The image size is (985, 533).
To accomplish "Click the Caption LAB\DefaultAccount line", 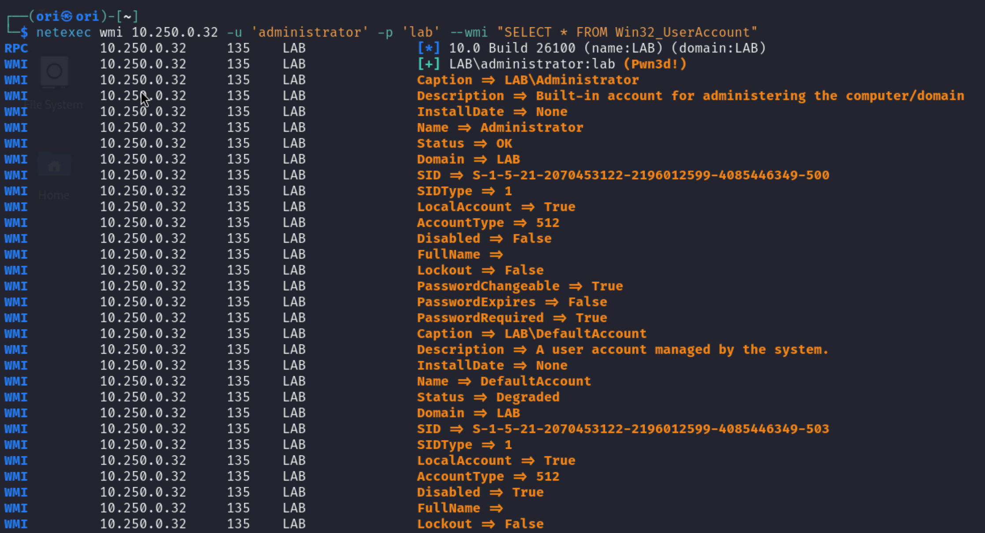I will tap(531, 333).
